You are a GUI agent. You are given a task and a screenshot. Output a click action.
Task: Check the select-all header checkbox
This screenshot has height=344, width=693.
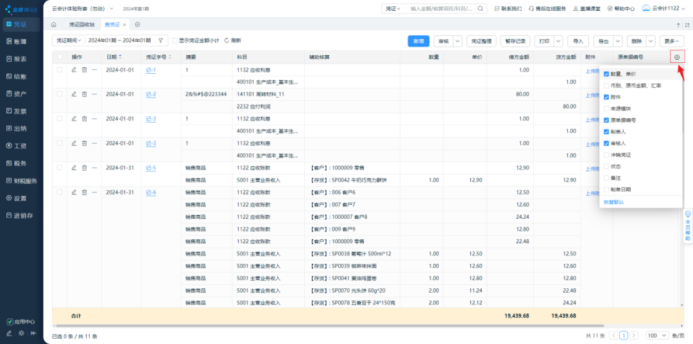click(x=59, y=57)
